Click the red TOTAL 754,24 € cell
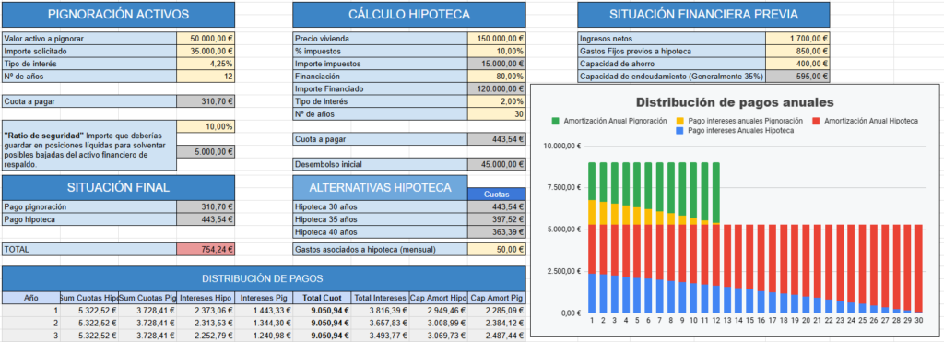The height and width of the screenshot is (342, 944). [206, 249]
